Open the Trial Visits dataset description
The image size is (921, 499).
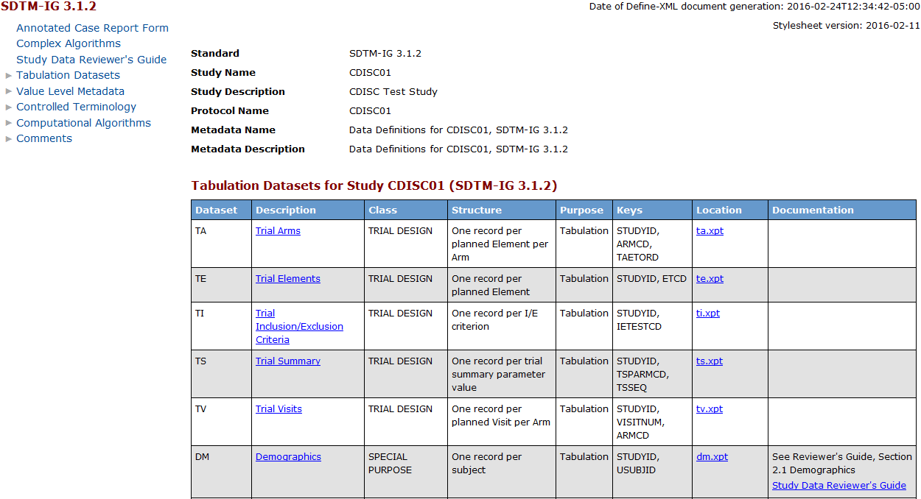point(279,408)
